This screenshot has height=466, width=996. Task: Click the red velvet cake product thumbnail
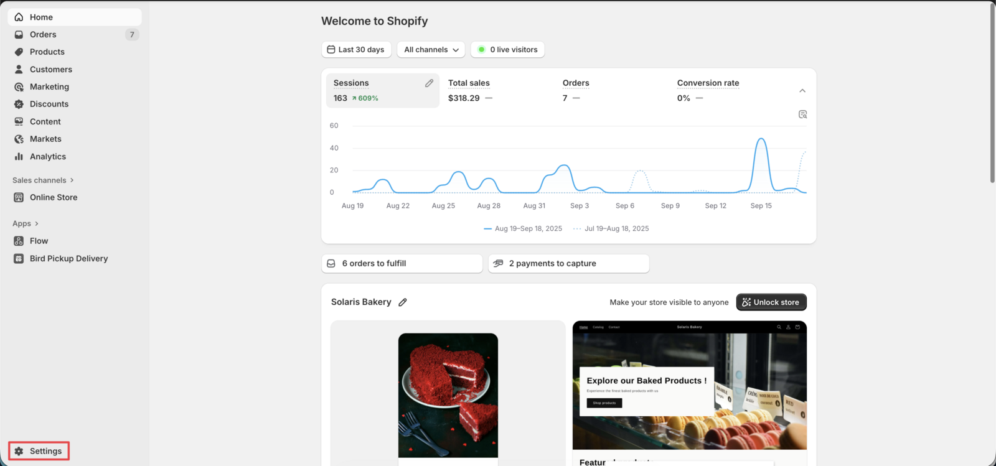point(448,396)
